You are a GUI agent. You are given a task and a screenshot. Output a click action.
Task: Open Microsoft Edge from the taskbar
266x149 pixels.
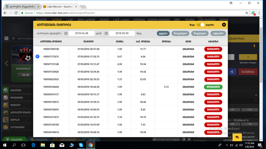tap(33, 145)
